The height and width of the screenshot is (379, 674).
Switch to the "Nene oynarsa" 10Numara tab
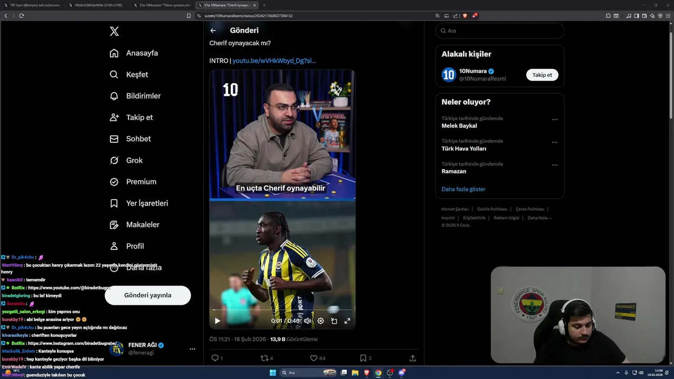[163, 5]
